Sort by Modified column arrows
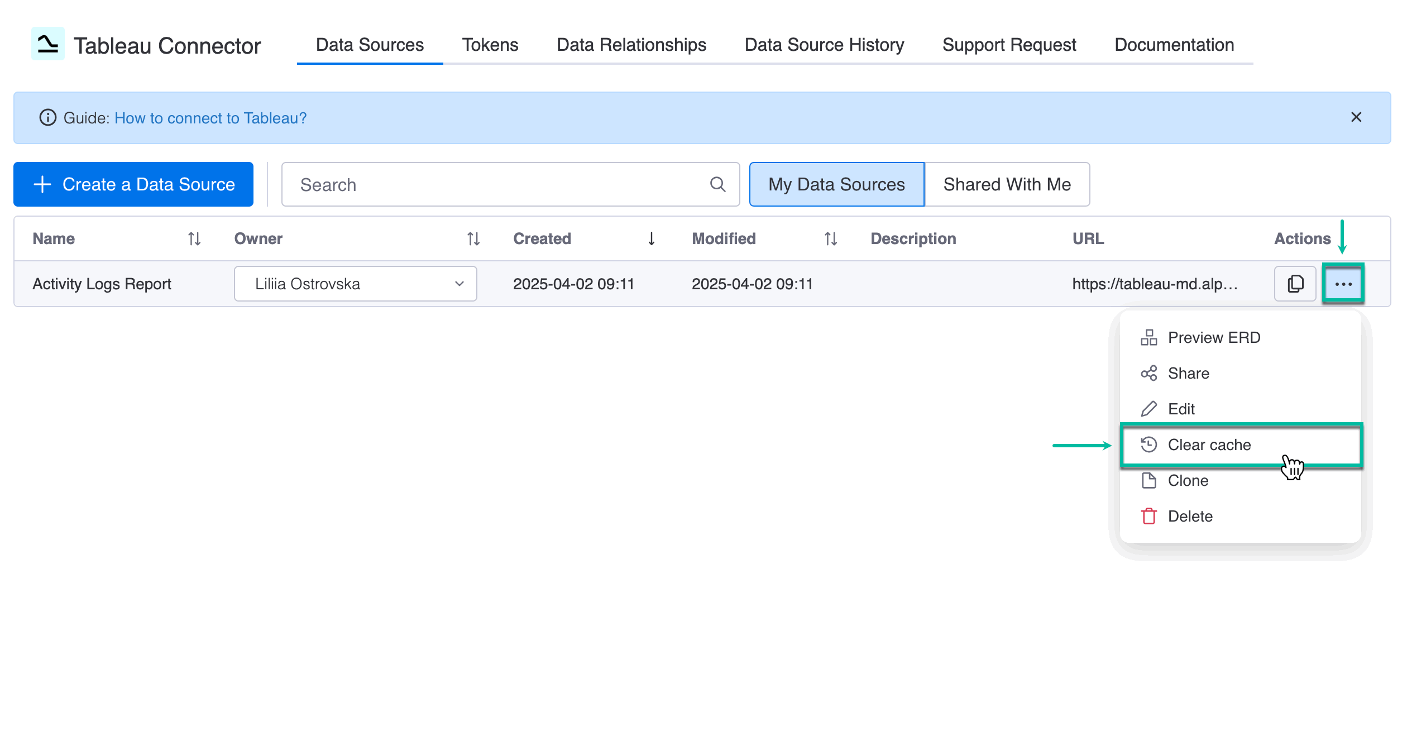This screenshot has height=755, width=1407. [830, 239]
